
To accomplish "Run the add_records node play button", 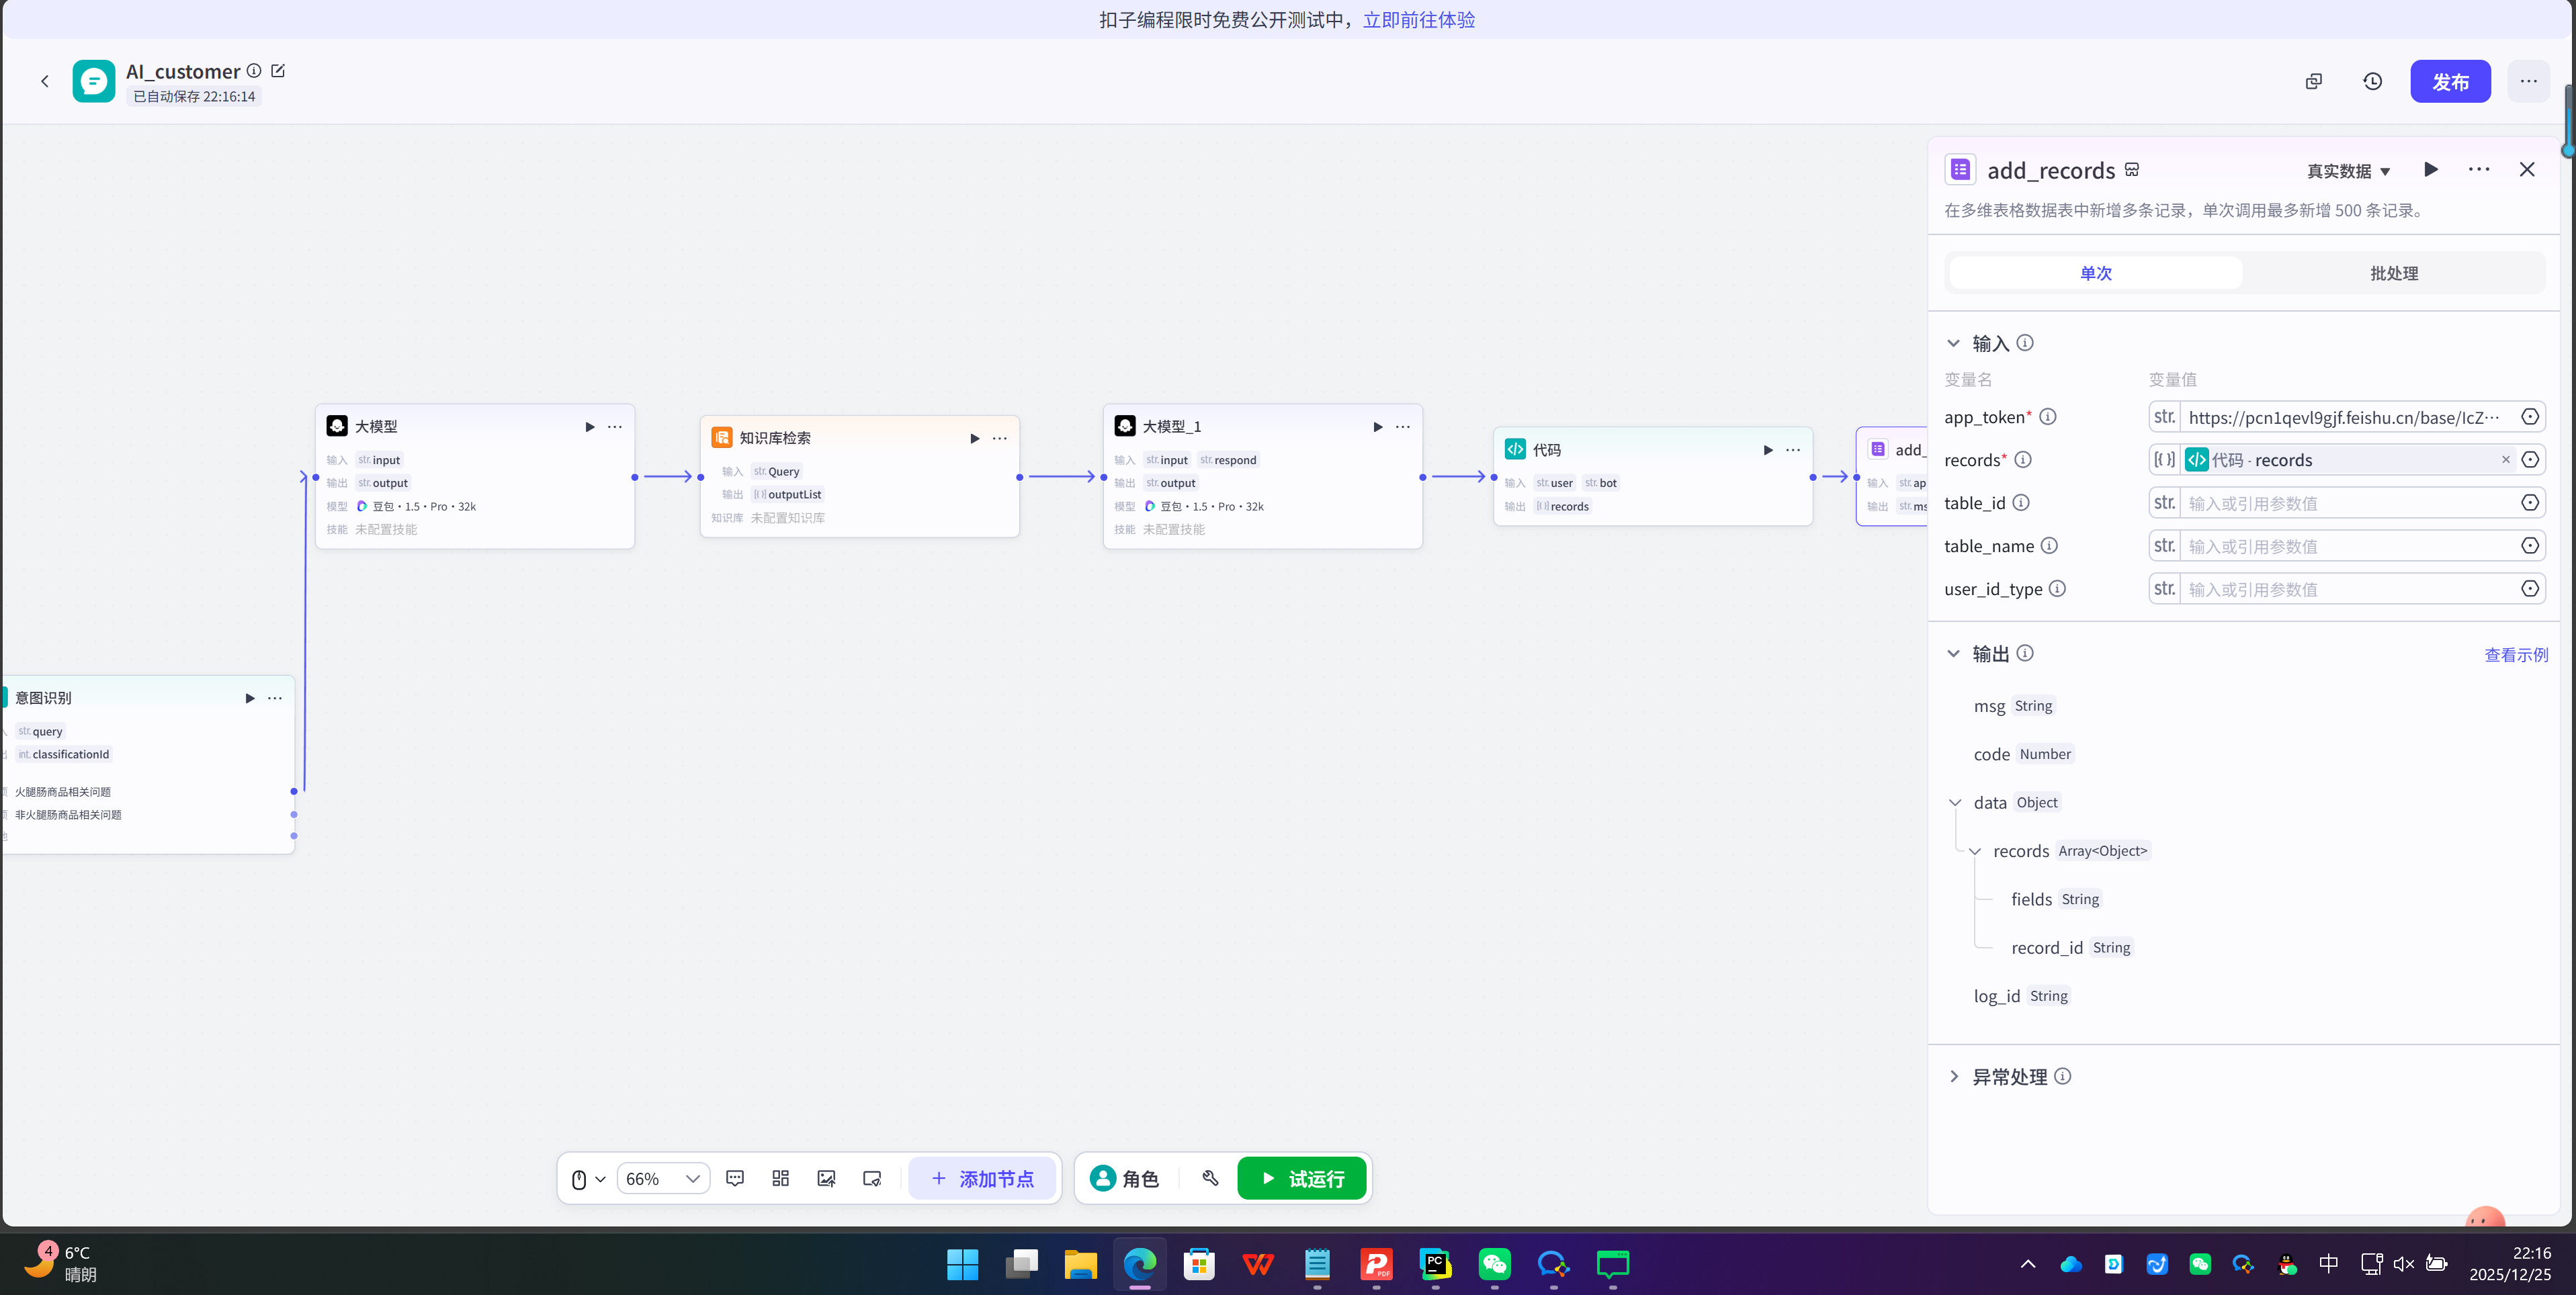I will pyautogui.click(x=2431, y=170).
